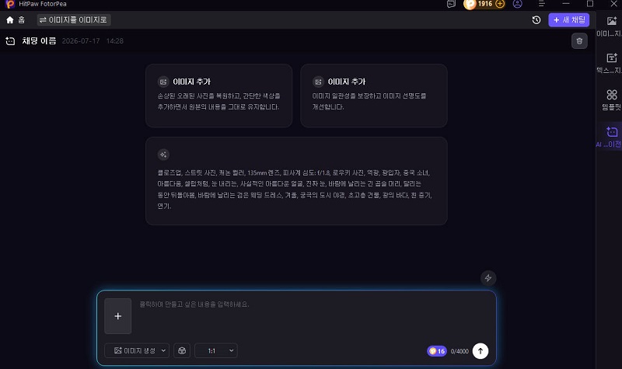Start a new chat with 새 채팅
The width and height of the screenshot is (622, 369).
pos(569,20)
